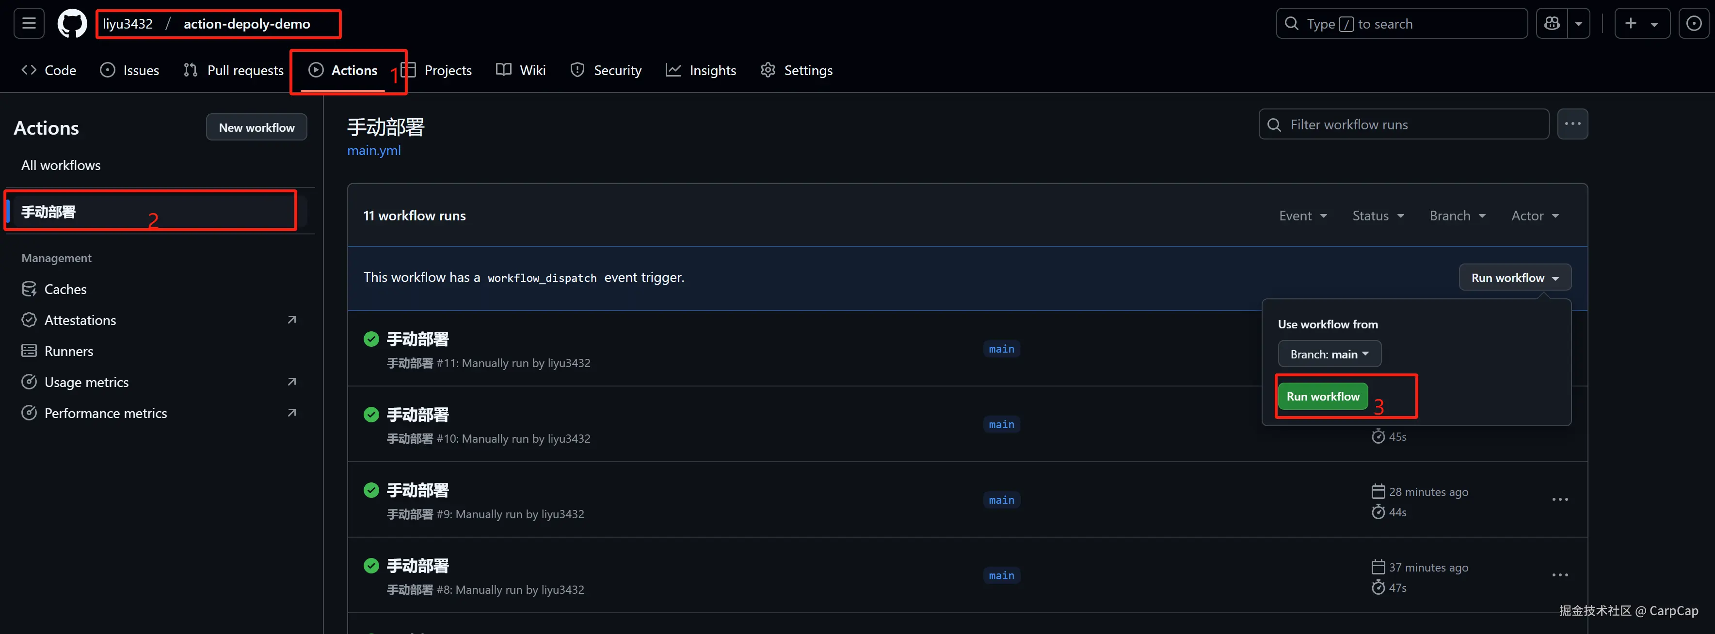
Task: Switch to the Pull requests tab
Action: tap(234, 71)
